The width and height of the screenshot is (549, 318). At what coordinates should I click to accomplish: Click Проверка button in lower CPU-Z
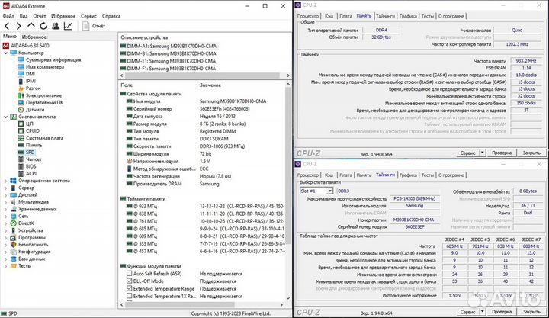tap(502, 311)
